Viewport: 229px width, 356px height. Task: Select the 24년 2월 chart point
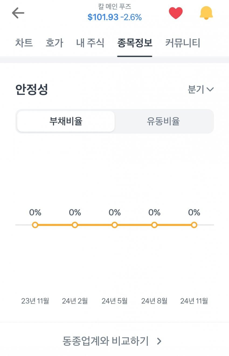[x=75, y=225]
